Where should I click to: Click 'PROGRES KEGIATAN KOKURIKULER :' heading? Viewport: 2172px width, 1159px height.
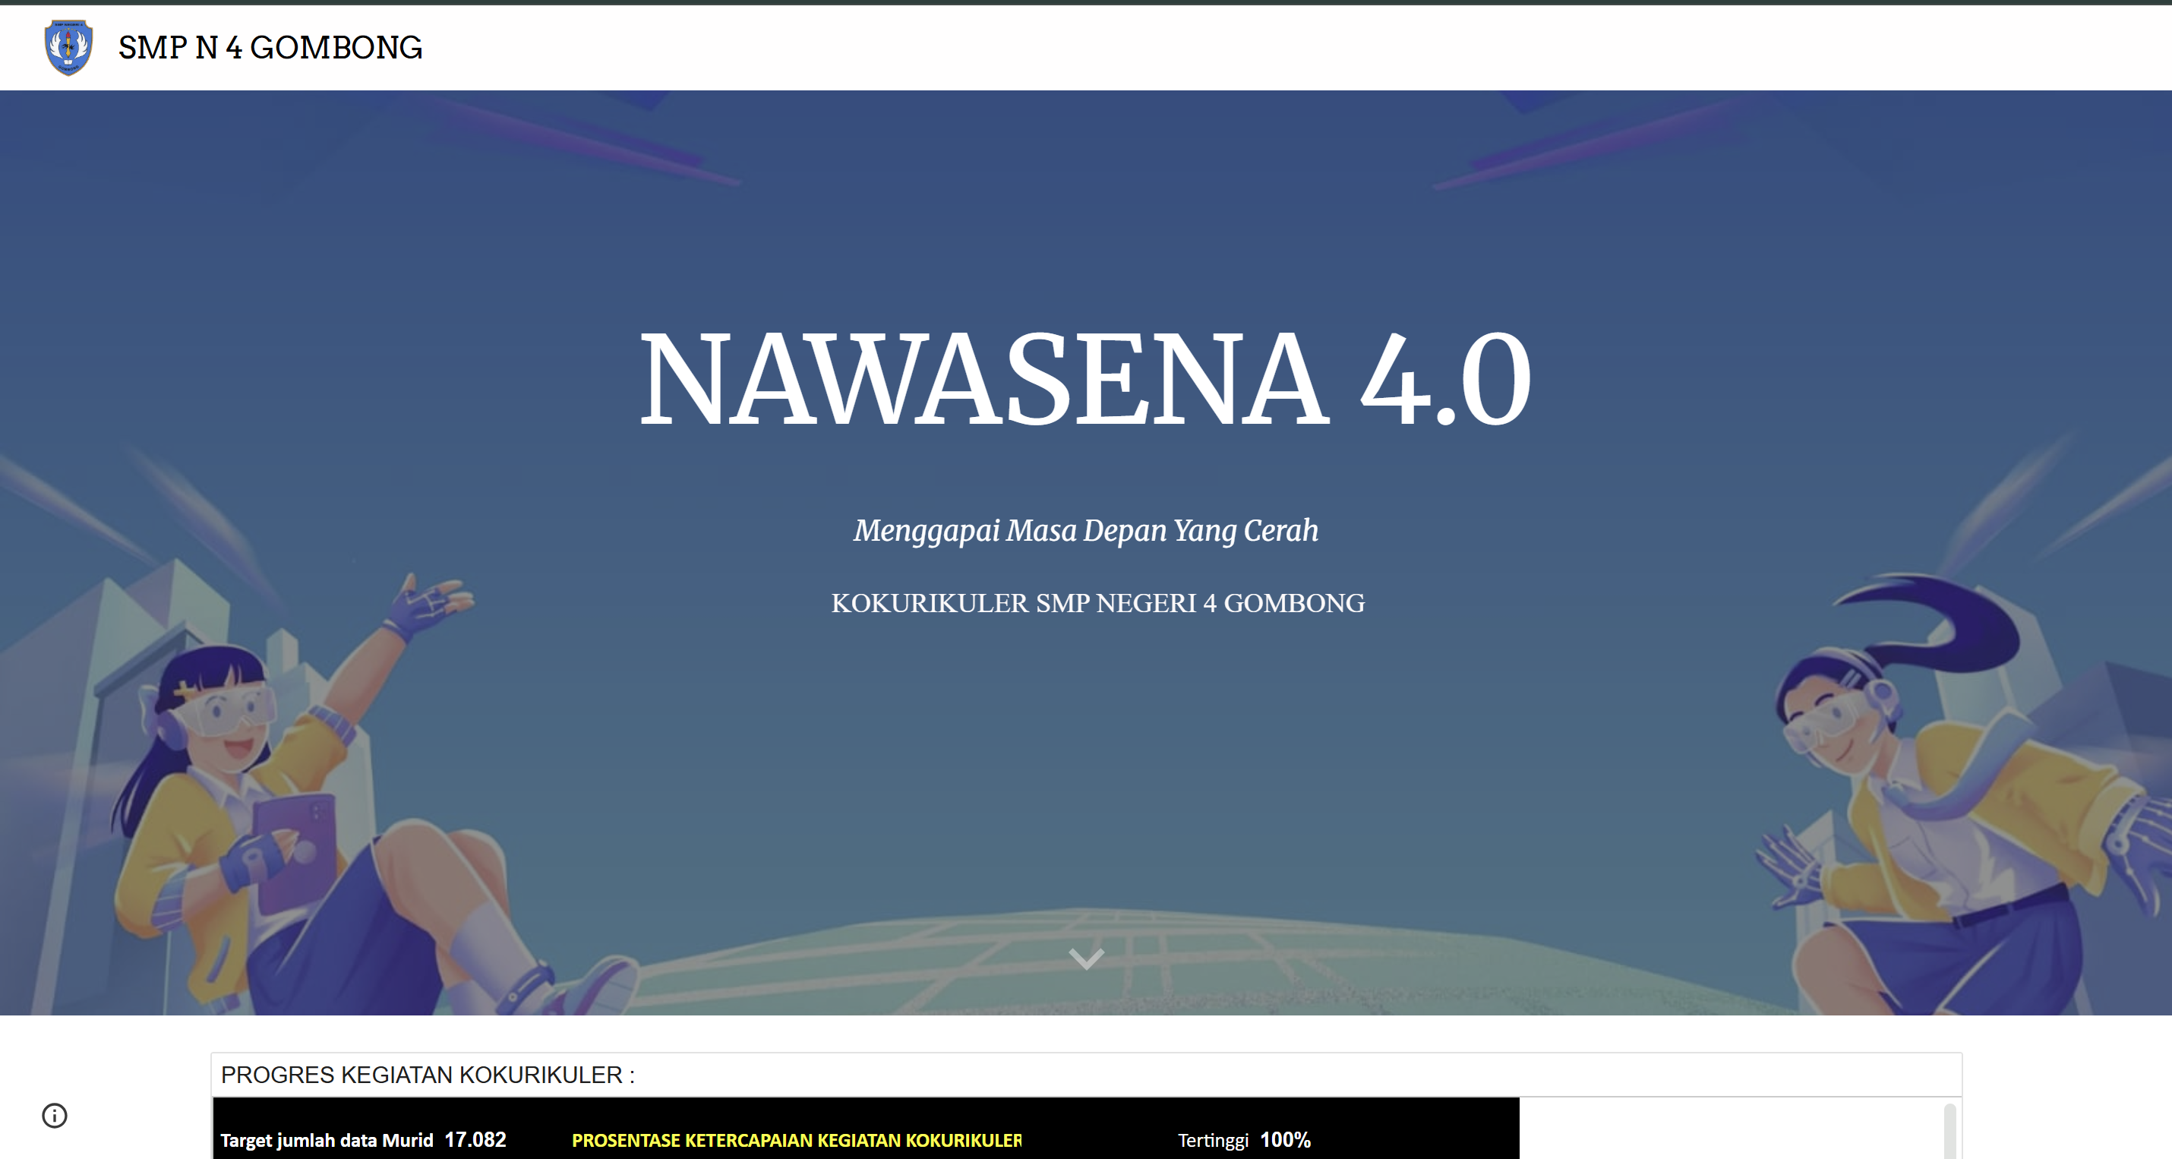pyautogui.click(x=428, y=1075)
